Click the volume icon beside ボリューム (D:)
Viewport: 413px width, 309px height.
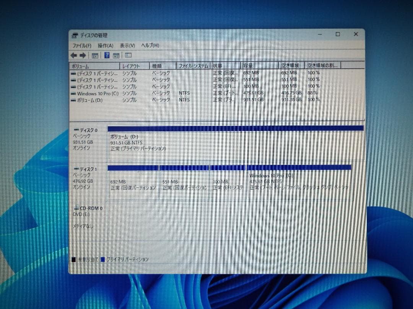[73, 100]
